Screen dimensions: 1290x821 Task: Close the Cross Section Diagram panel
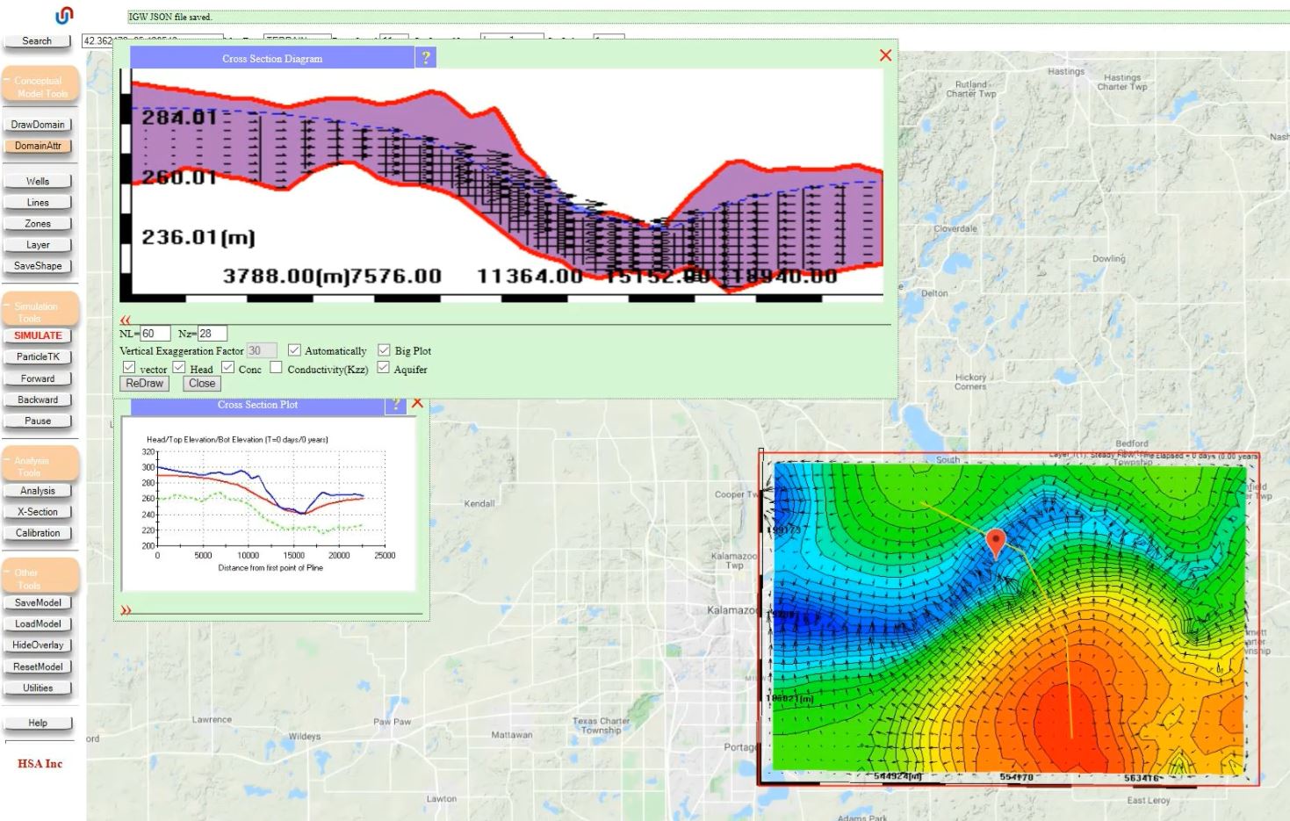[885, 55]
